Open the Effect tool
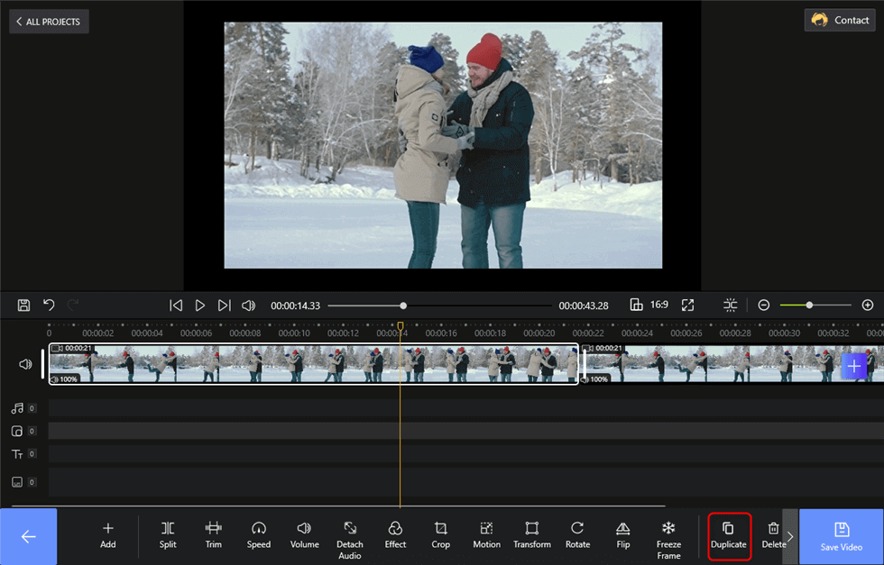Screen dimensions: 884x565 point(395,535)
